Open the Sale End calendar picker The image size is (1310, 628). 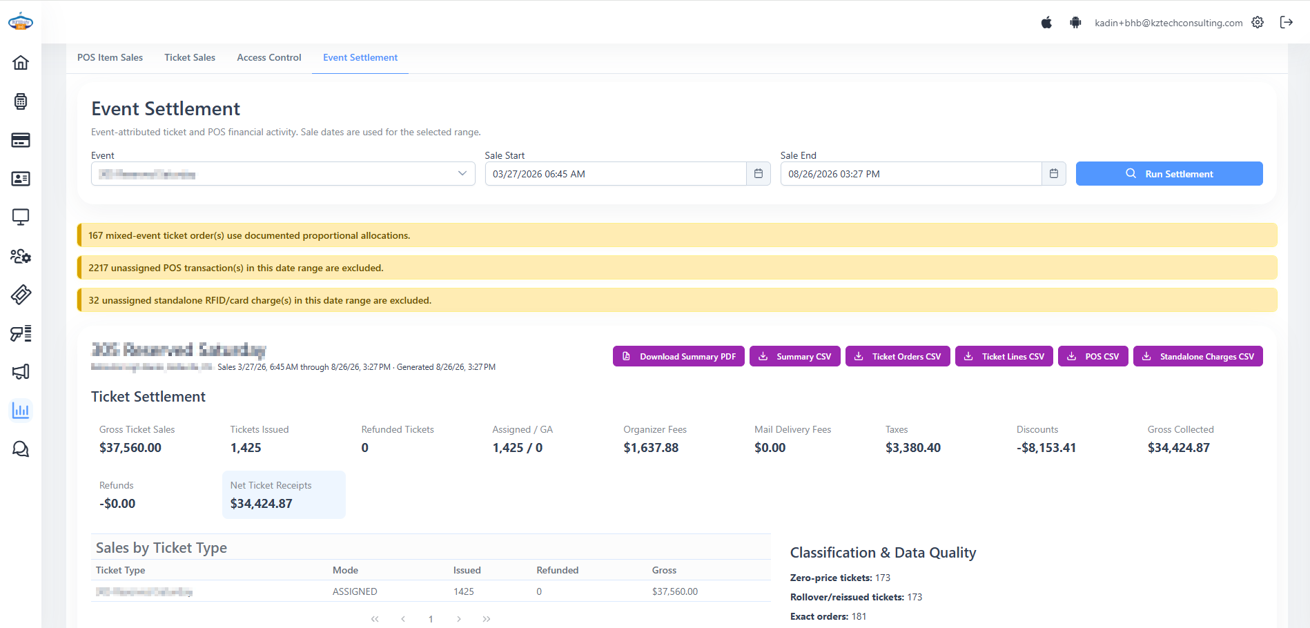pos(1053,174)
